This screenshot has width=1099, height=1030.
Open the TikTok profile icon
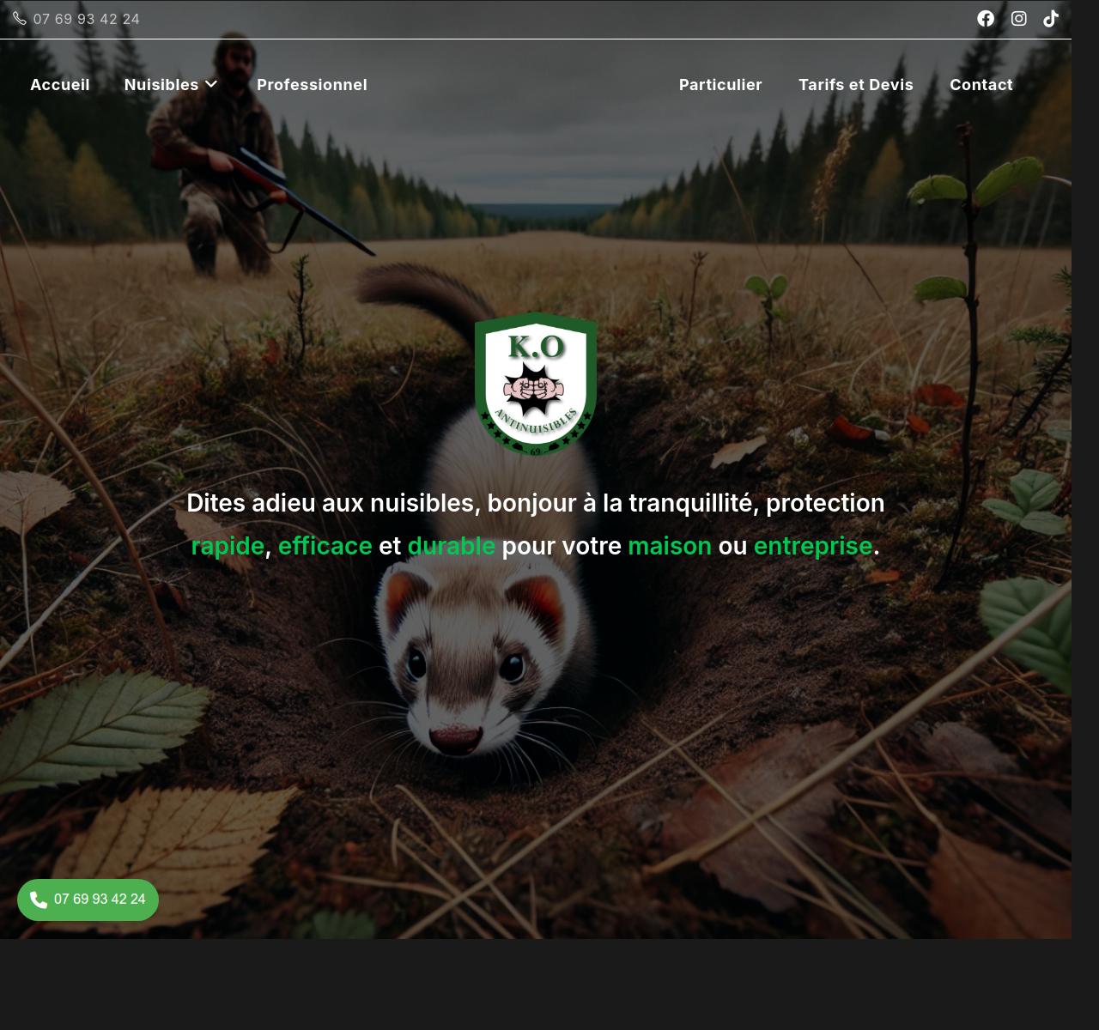tap(1051, 19)
